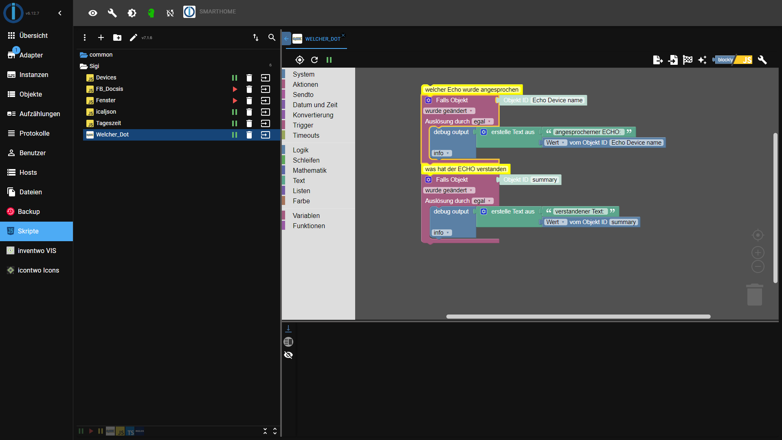
Task: Click the import blocks icon
Action: coord(673,60)
